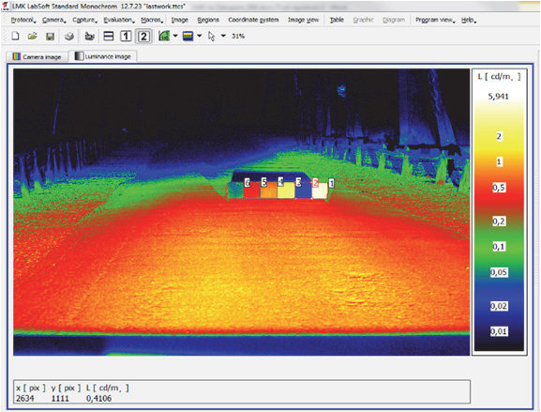Open the Capture menu
The height and width of the screenshot is (412, 541).
click(x=85, y=20)
